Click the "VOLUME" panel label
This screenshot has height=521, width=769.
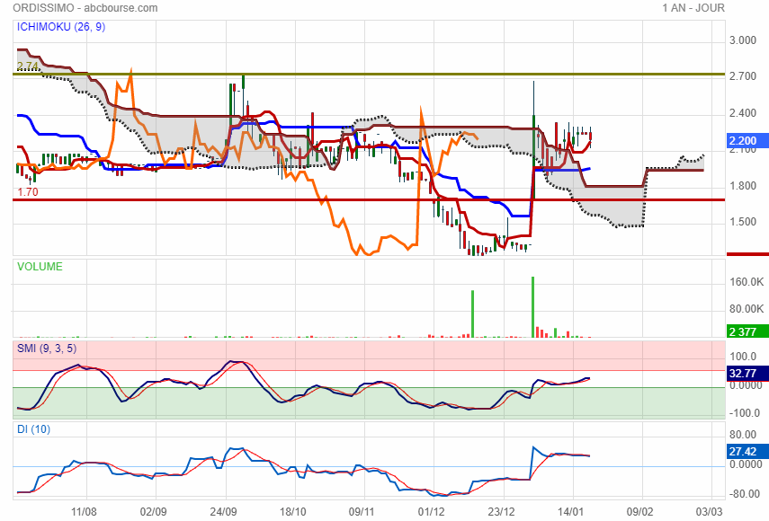click(40, 267)
